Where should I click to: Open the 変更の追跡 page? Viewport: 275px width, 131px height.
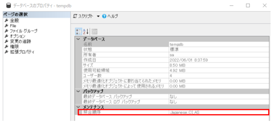[x=21, y=41]
